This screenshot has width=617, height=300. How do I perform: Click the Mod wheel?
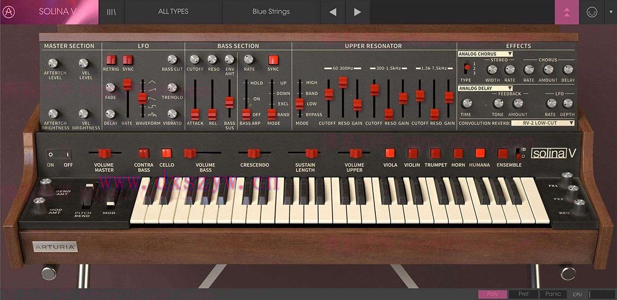coord(110,196)
